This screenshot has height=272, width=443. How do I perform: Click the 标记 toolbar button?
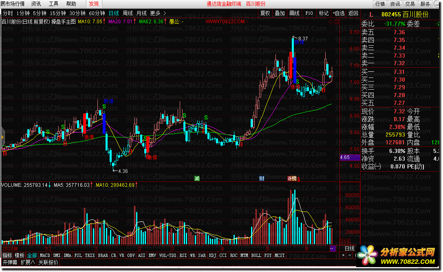pyautogui.click(x=324, y=13)
